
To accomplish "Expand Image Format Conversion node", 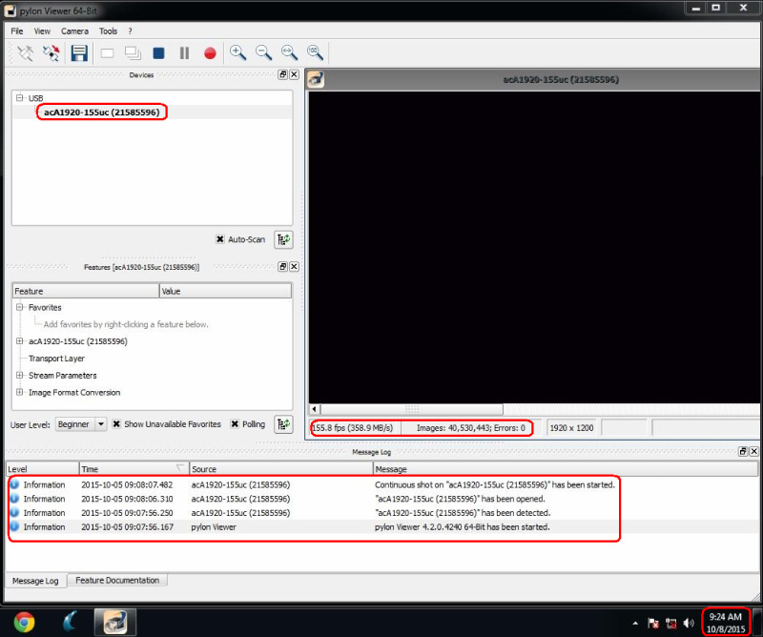I will point(20,393).
